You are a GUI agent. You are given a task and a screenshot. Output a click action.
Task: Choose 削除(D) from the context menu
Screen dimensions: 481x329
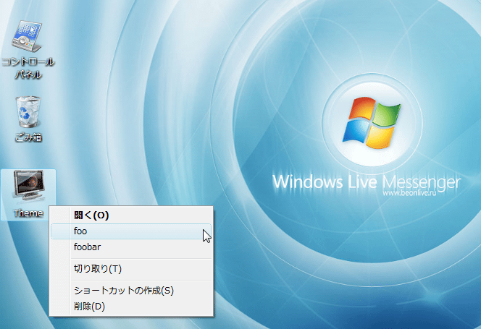131,307
